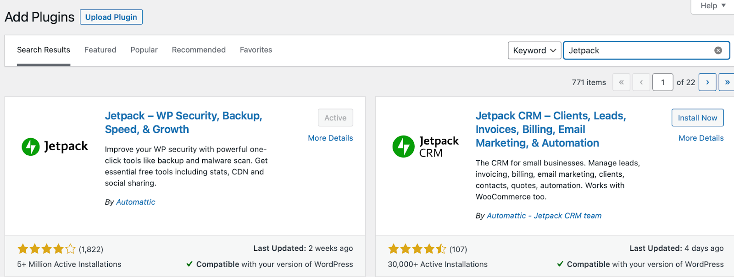
Task: Open the Automattic author link
Action: coord(135,202)
